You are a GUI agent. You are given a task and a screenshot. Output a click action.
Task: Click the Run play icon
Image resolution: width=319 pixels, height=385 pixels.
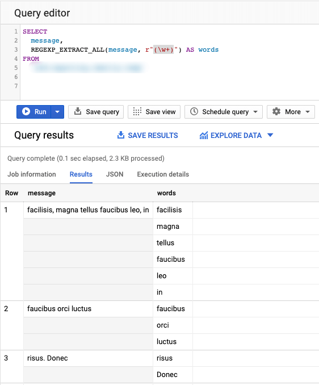pos(26,111)
